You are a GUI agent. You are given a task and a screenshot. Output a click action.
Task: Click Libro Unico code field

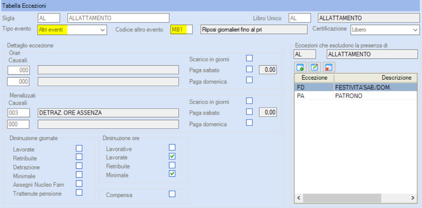tap(300, 18)
